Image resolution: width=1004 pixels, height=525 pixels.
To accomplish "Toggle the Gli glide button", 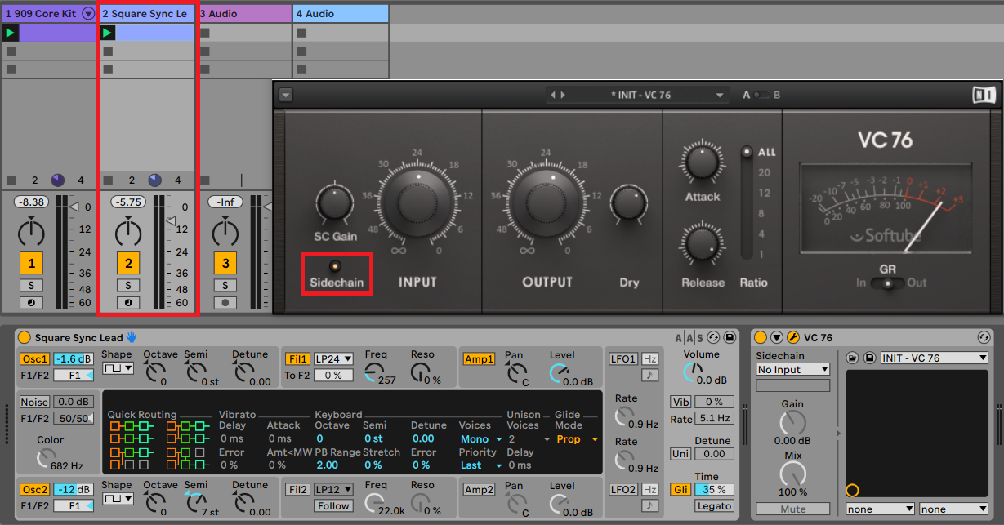I will click(x=680, y=490).
